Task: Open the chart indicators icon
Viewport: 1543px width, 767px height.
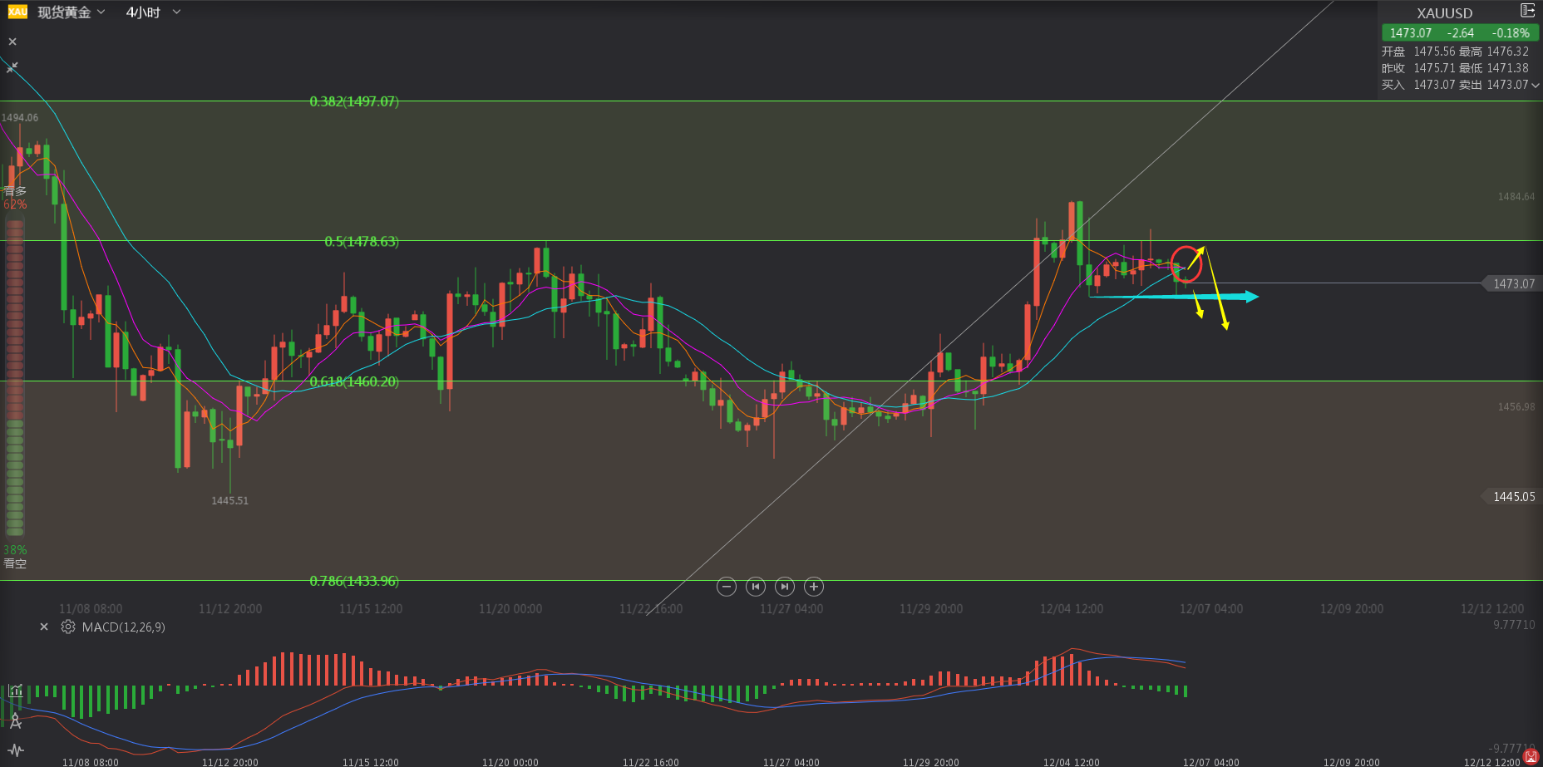Action: coord(15,691)
